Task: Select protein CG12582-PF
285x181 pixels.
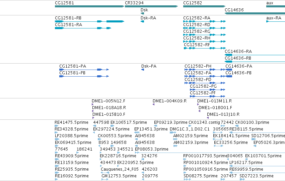Action: pos(208,96)
